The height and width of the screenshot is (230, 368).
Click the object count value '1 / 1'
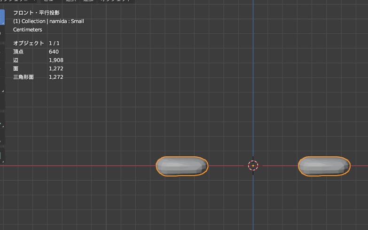point(54,43)
